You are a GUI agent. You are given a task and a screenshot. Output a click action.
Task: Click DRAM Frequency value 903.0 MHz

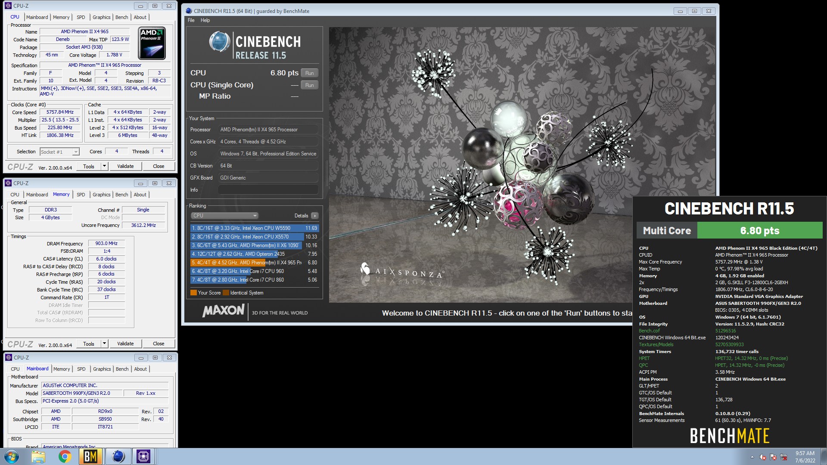(x=106, y=244)
